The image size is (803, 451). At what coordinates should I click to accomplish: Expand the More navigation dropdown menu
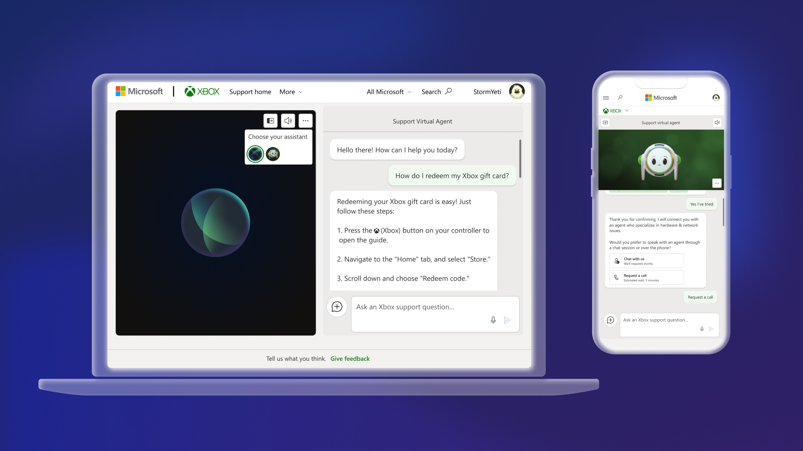click(291, 91)
